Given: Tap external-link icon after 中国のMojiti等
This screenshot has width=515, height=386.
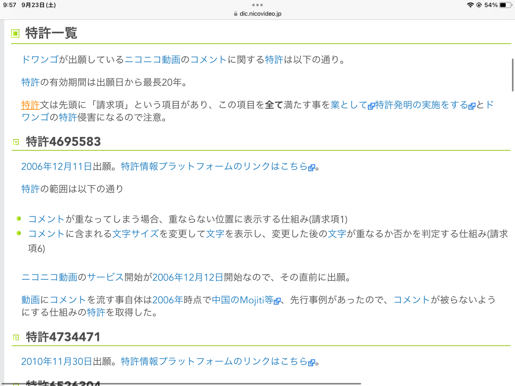Looking at the screenshot, I should (x=277, y=301).
